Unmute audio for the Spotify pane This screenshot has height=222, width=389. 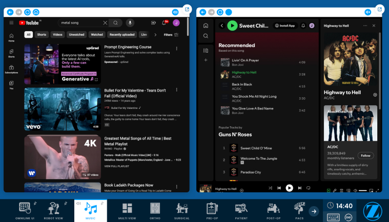coord(367,12)
